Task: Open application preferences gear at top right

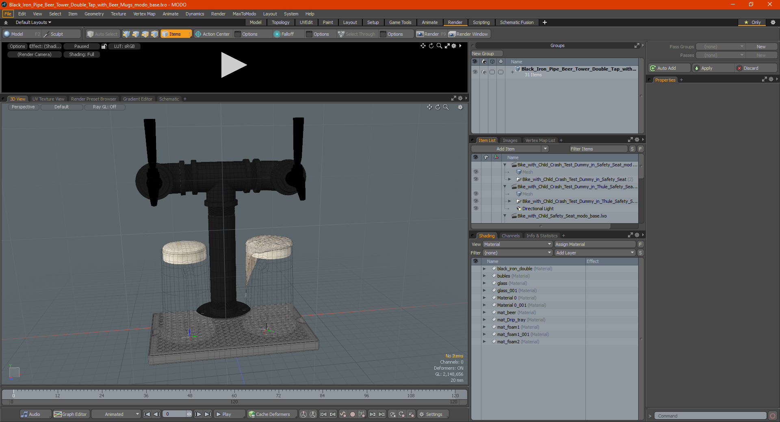Action: pos(773,22)
